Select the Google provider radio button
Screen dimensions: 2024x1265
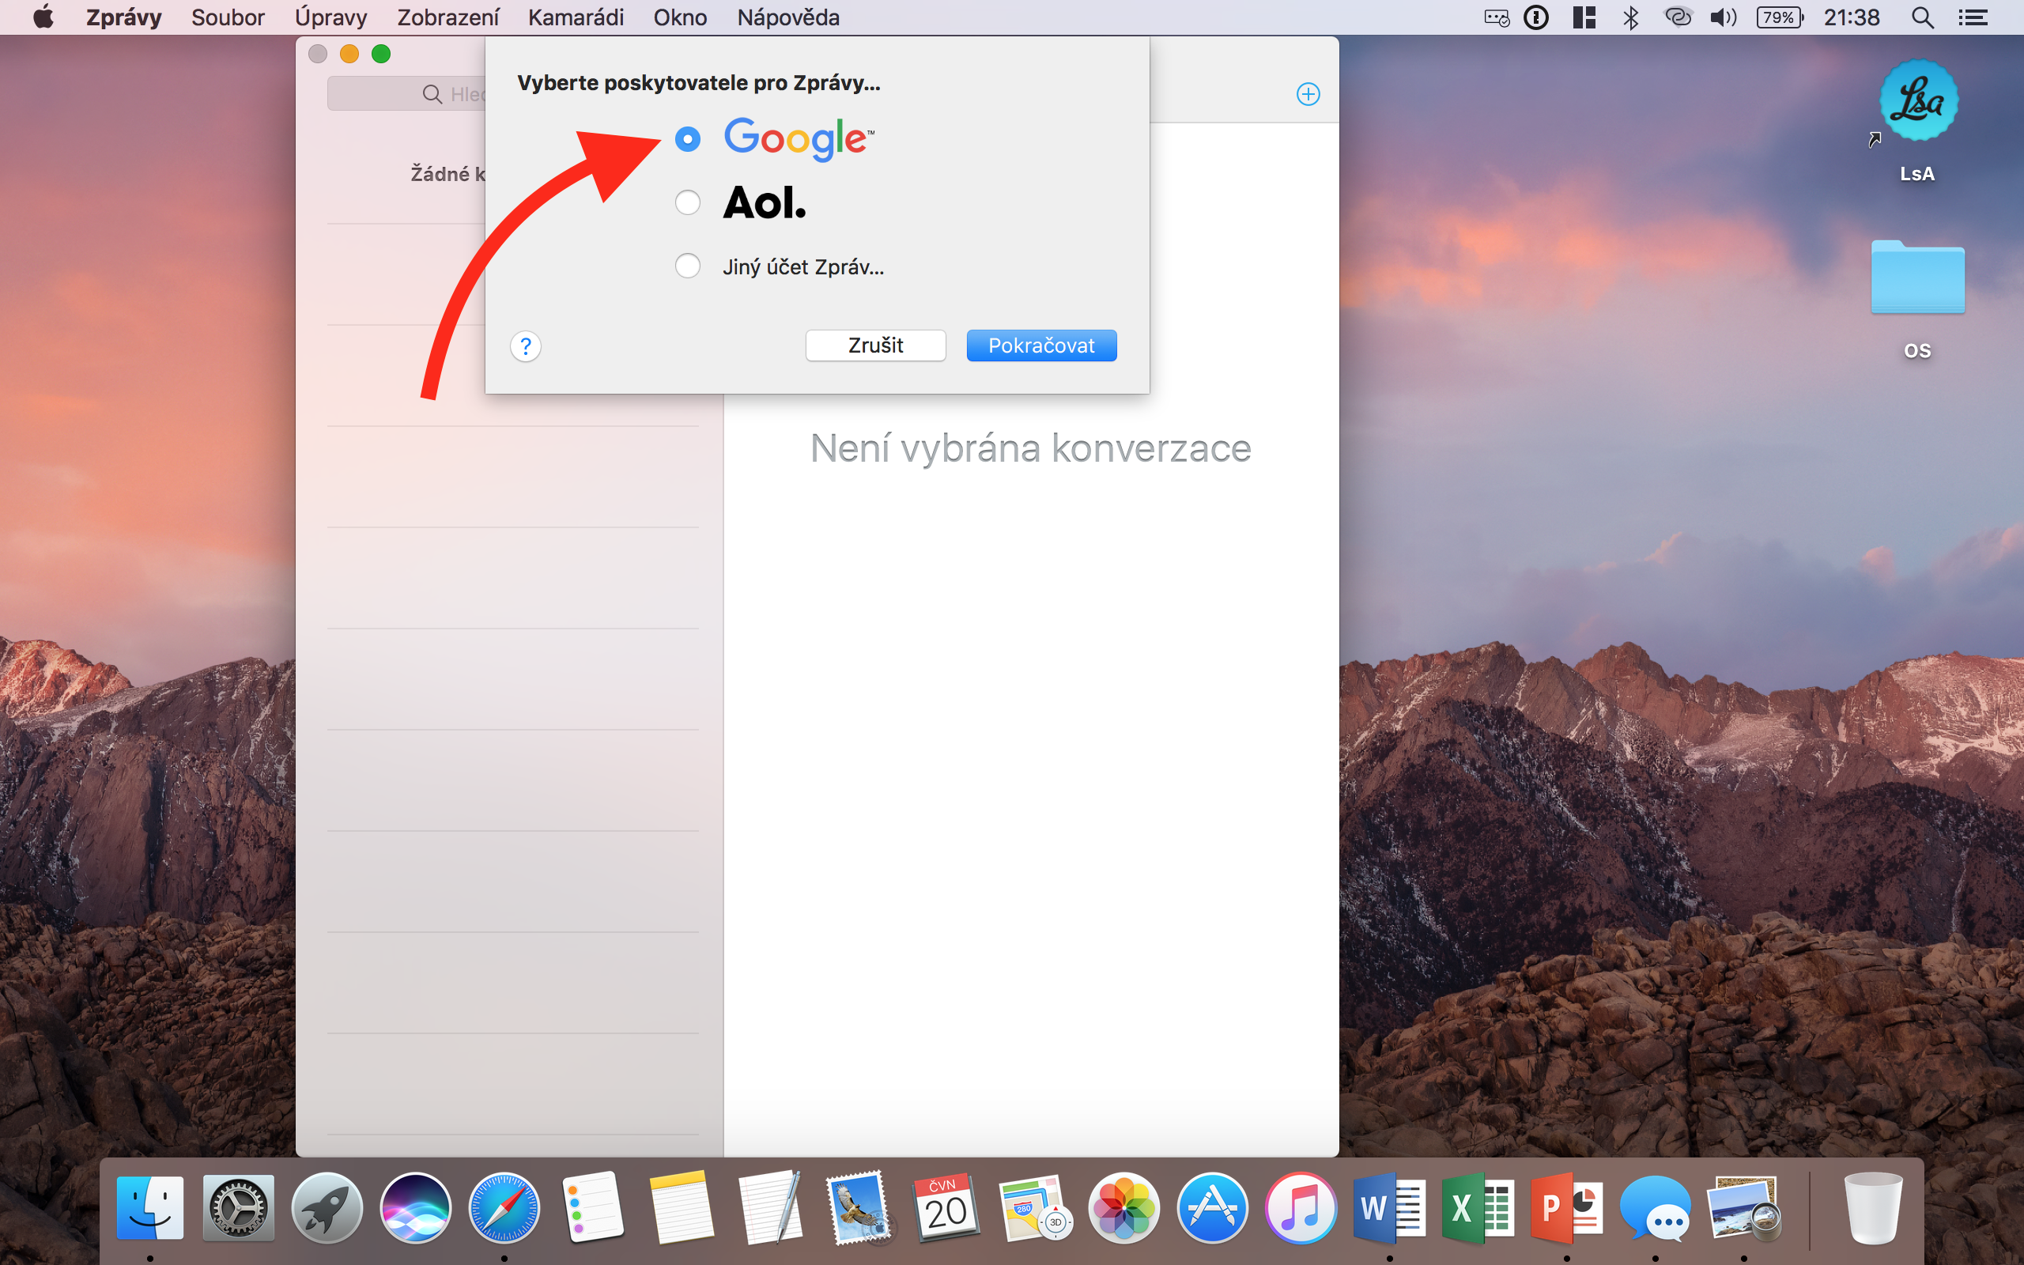click(688, 139)
